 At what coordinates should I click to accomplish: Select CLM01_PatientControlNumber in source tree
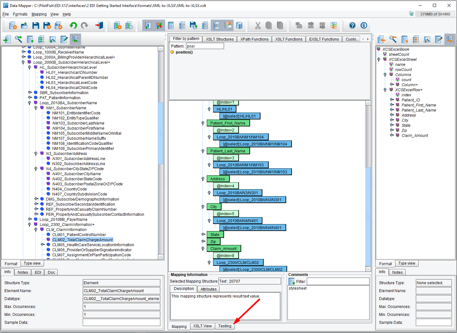79,235
